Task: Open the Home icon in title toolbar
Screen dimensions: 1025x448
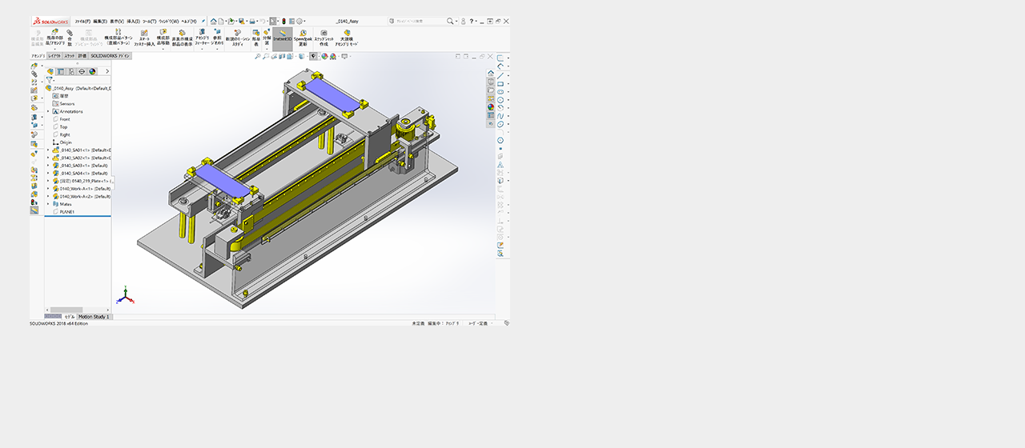Action: coord(214,21)
